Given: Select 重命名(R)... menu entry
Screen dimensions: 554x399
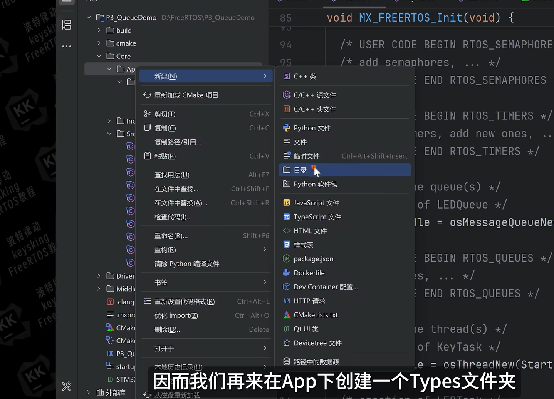Looking at the screenshot, I should point(206,235).
